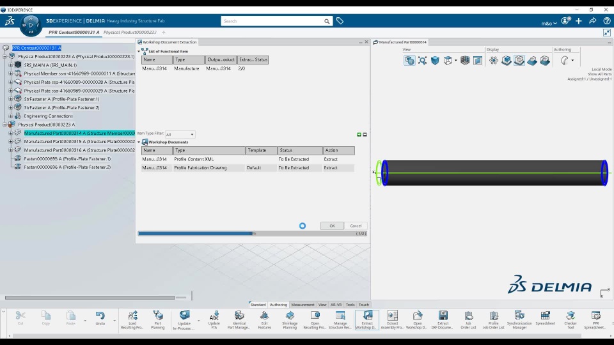Viewport: 614px width, 345px height.
Task: Open the Job Order List
Action: [x=468, y=319]
